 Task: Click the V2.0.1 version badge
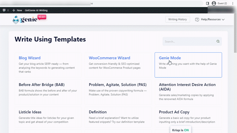[42, 17]
